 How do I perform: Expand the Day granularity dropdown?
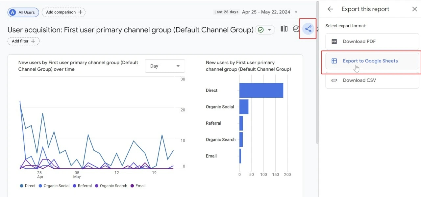165,66
